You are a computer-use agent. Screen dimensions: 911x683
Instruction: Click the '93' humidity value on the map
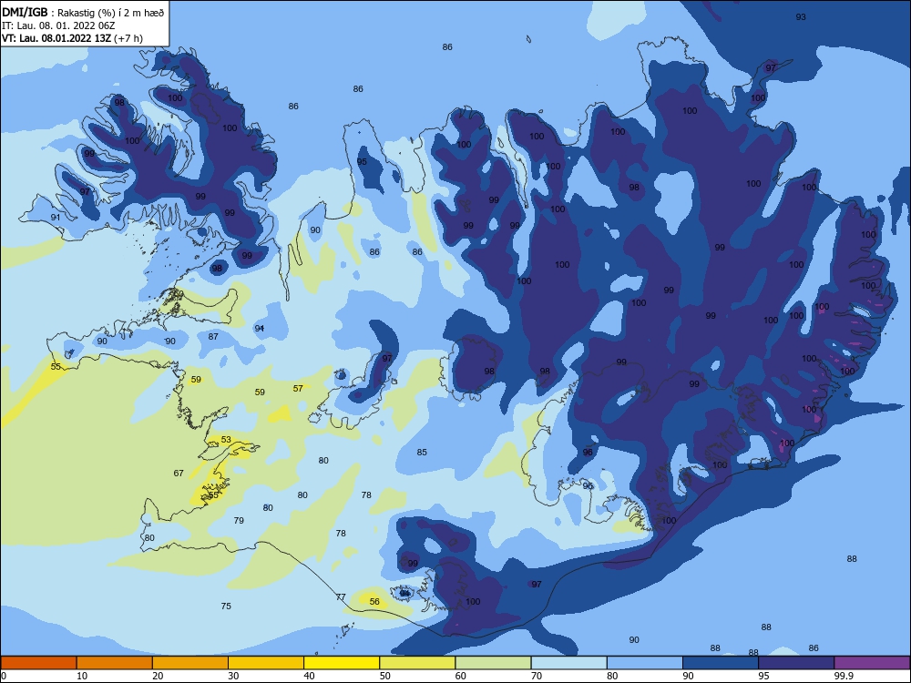[x=801, y=16]
